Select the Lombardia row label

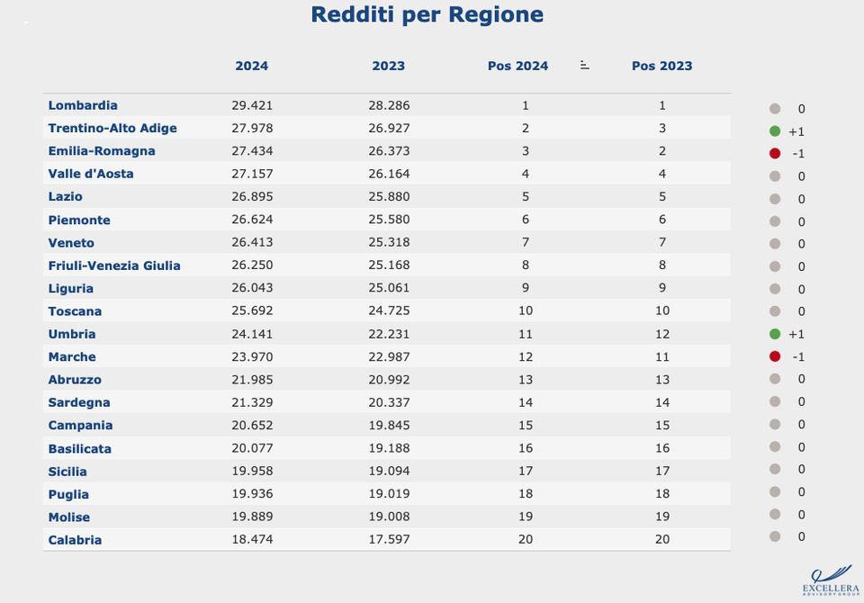[x=83, y=105]
